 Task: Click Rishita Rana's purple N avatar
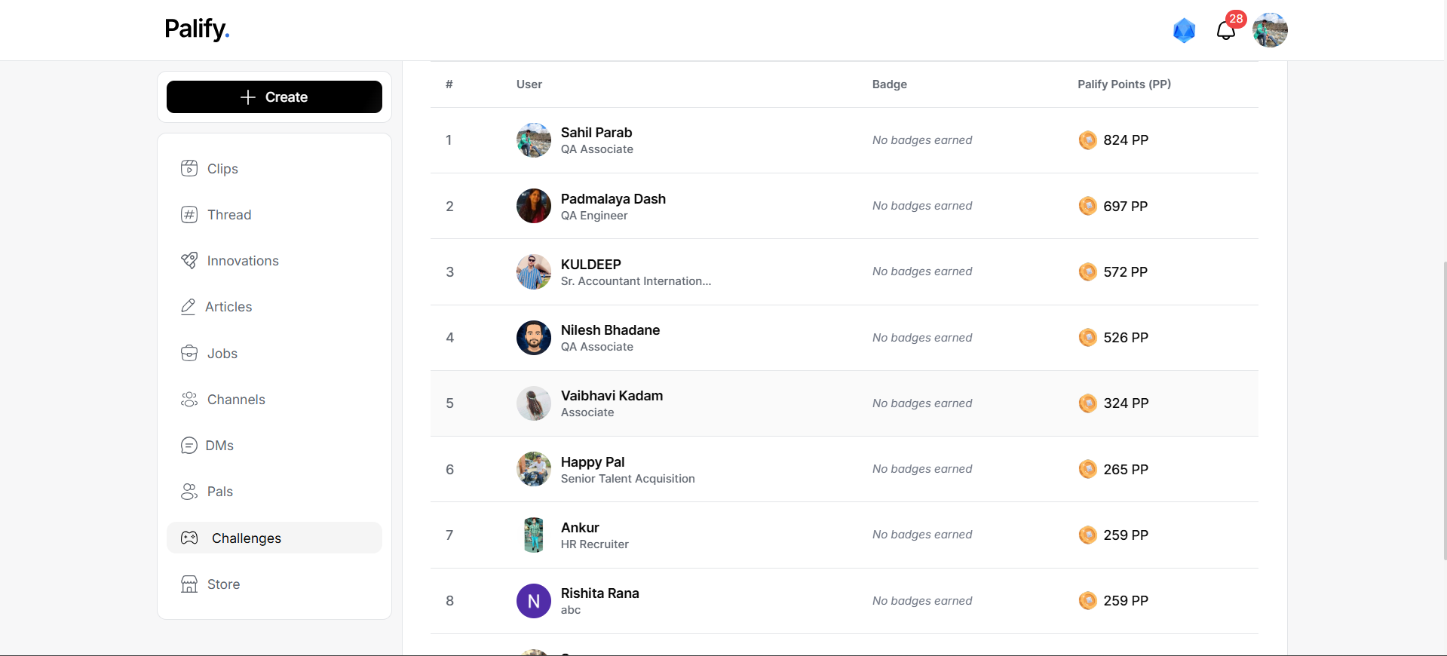tap(534, 601)
